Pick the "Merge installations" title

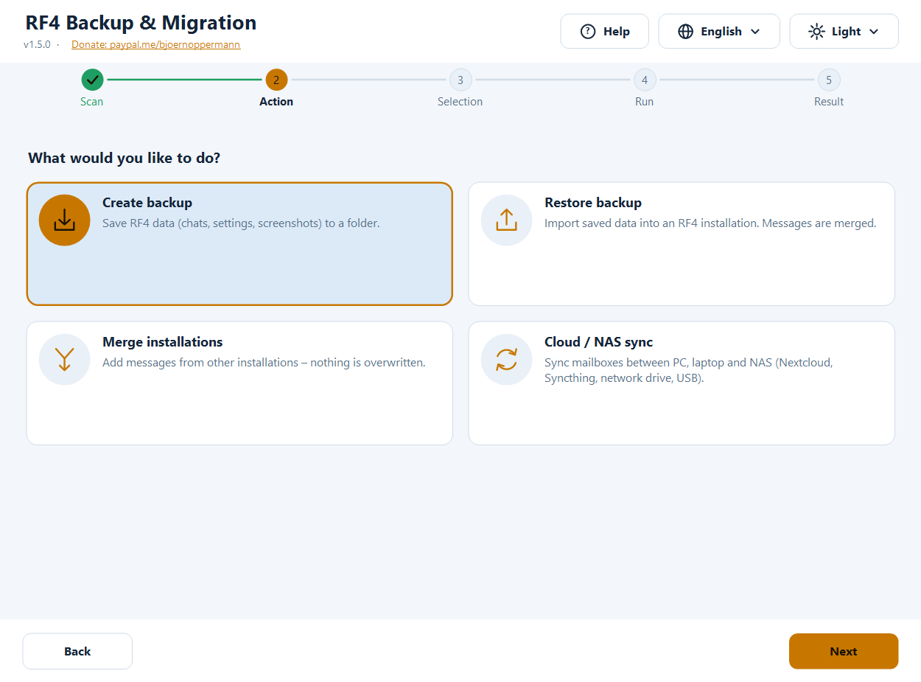click(x=163, y=342)
